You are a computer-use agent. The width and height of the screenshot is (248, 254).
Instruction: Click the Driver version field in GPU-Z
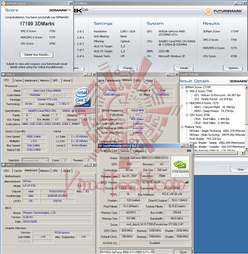click(154, 224)
